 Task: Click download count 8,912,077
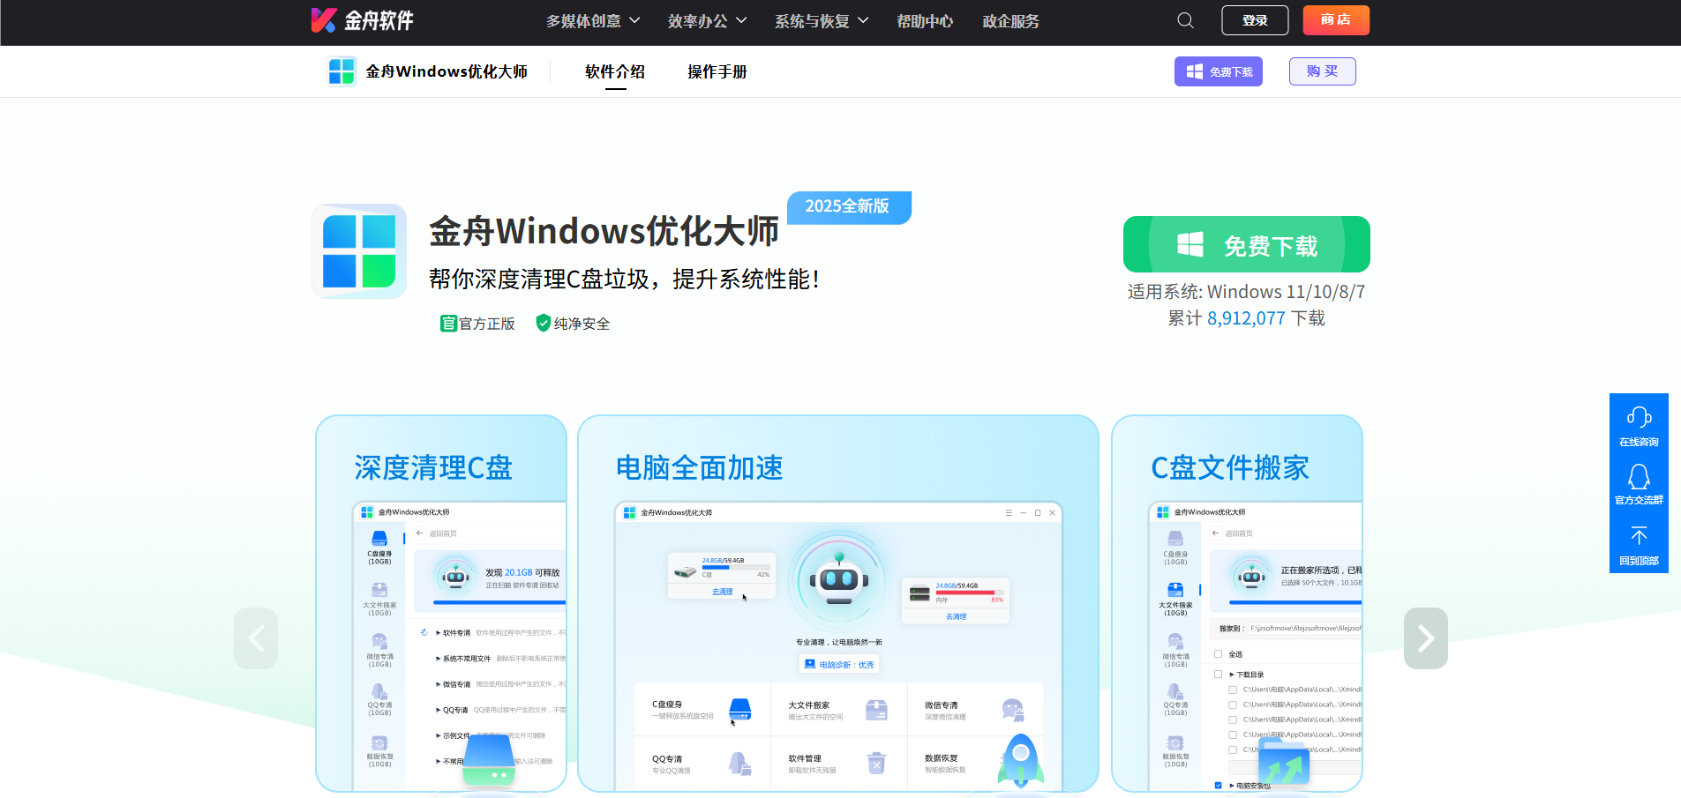pos(1246,318)
